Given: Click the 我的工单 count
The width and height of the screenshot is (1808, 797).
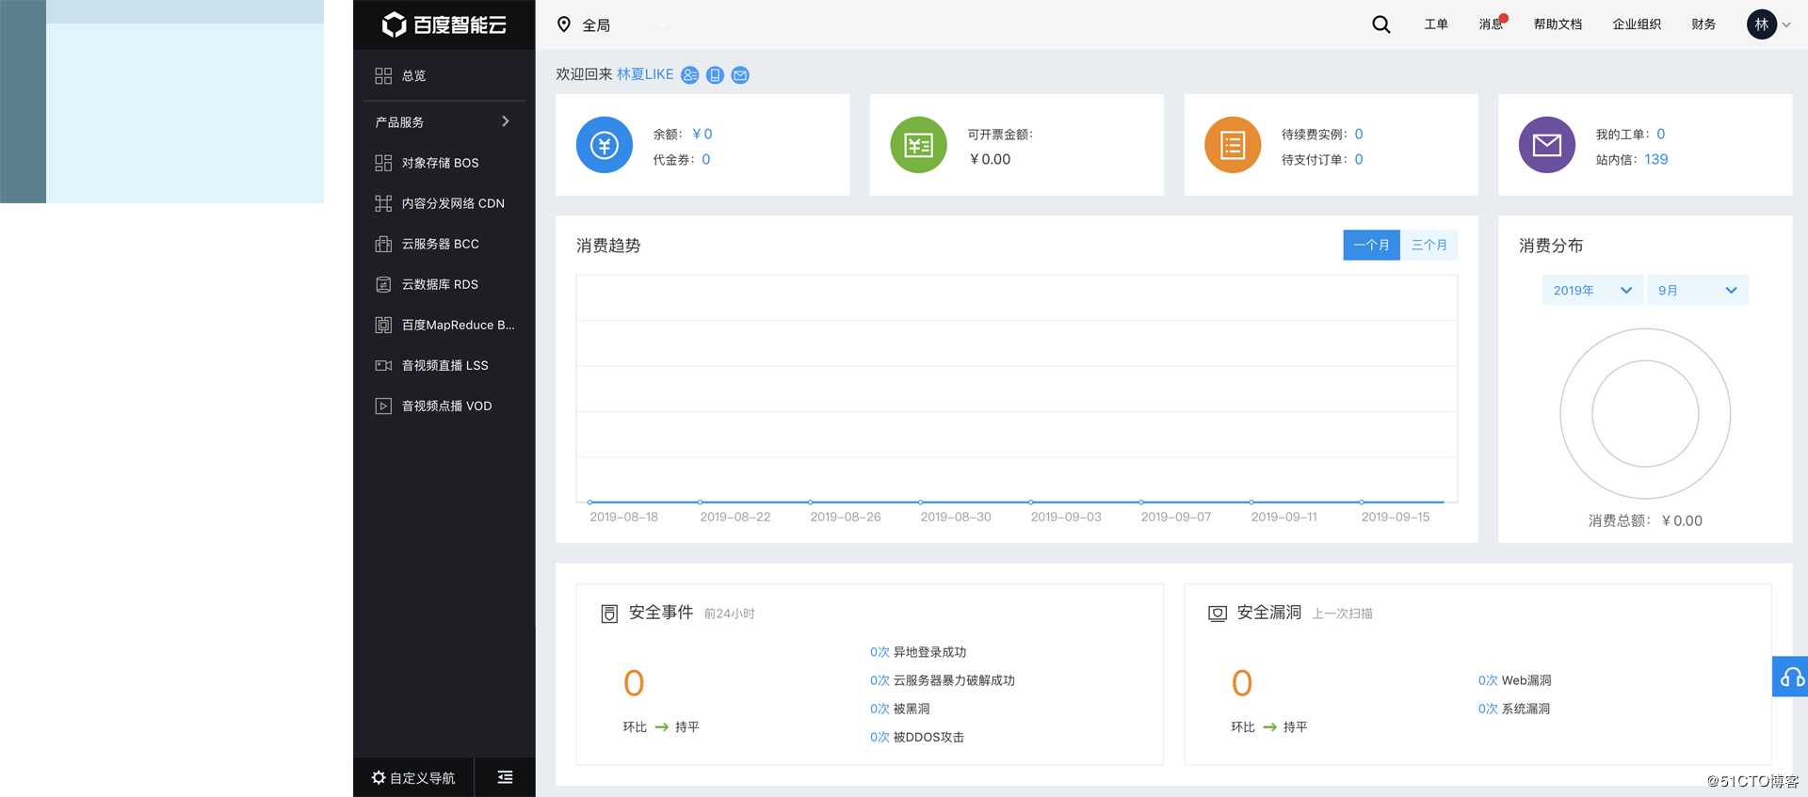Looking at the screenshot, I should [1661, 134].
